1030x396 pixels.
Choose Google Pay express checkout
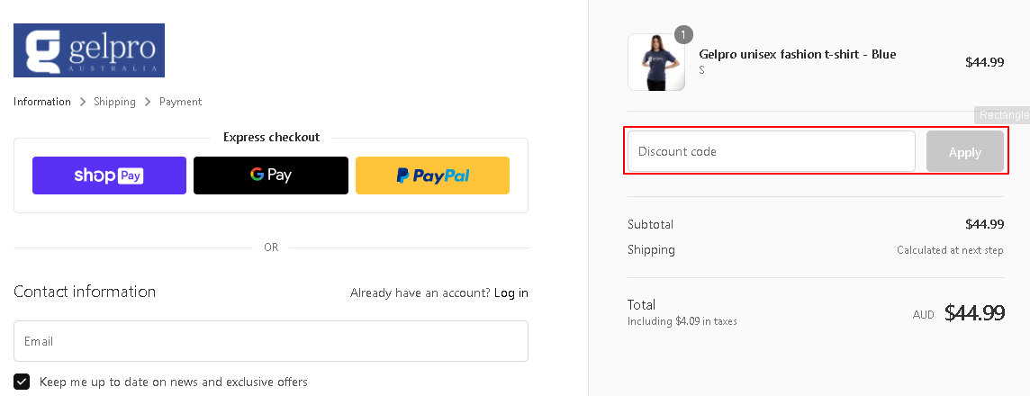[x=271, y=175]
